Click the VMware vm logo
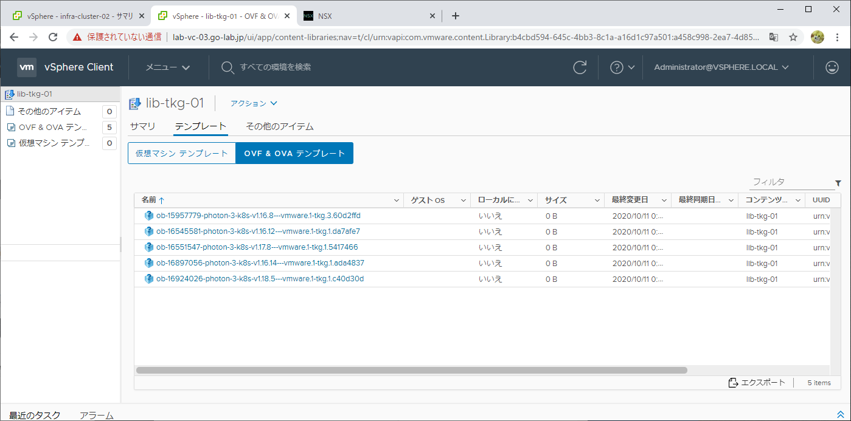 (x=27, y=67)
